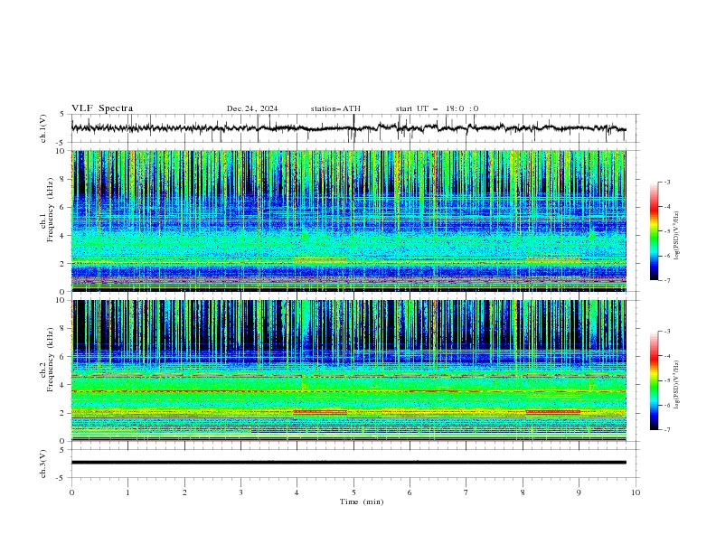
Task: Select the ch.2 spectrogram colorbar
Action: [654, 380]
